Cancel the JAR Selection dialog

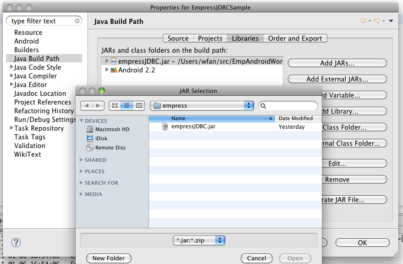pos(256,258)
